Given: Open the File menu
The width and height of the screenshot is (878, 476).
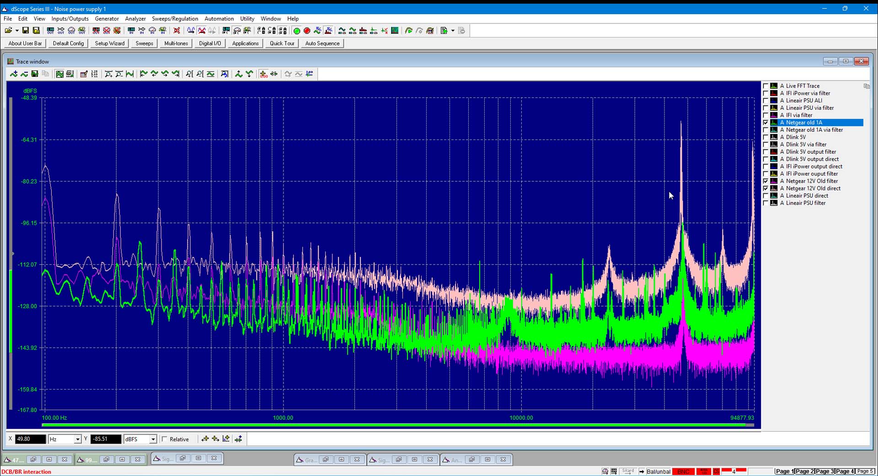Looking at the screenshot, I should (x=8, y=19).
